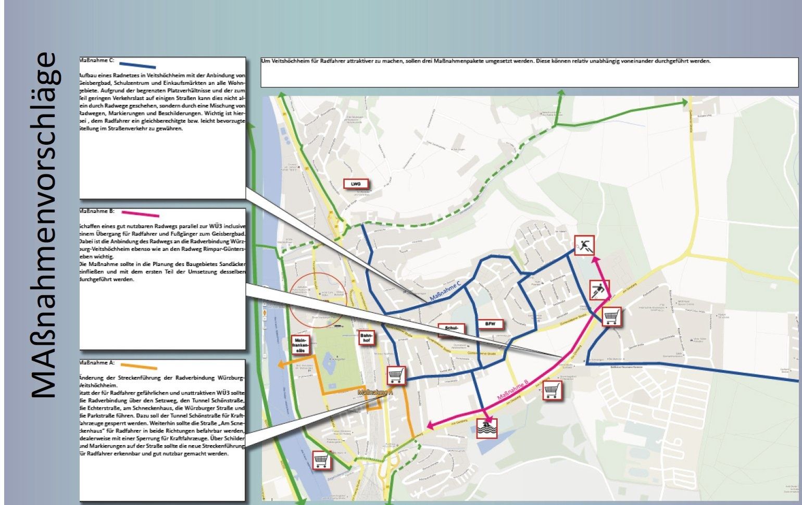Screen dimensions: 802x505
Task: Click the intro text box above map
Action: coord(529,72)
